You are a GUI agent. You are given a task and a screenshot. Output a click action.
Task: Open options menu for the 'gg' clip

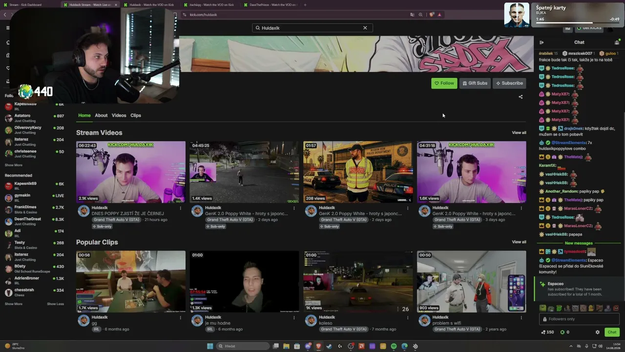(x=180, y=318)
